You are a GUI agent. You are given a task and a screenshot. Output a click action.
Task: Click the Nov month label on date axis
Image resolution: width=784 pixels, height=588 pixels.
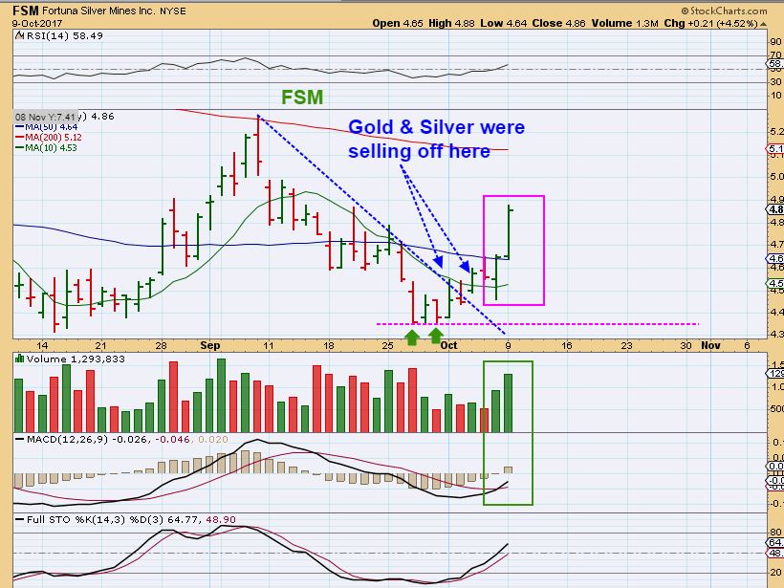710,345
